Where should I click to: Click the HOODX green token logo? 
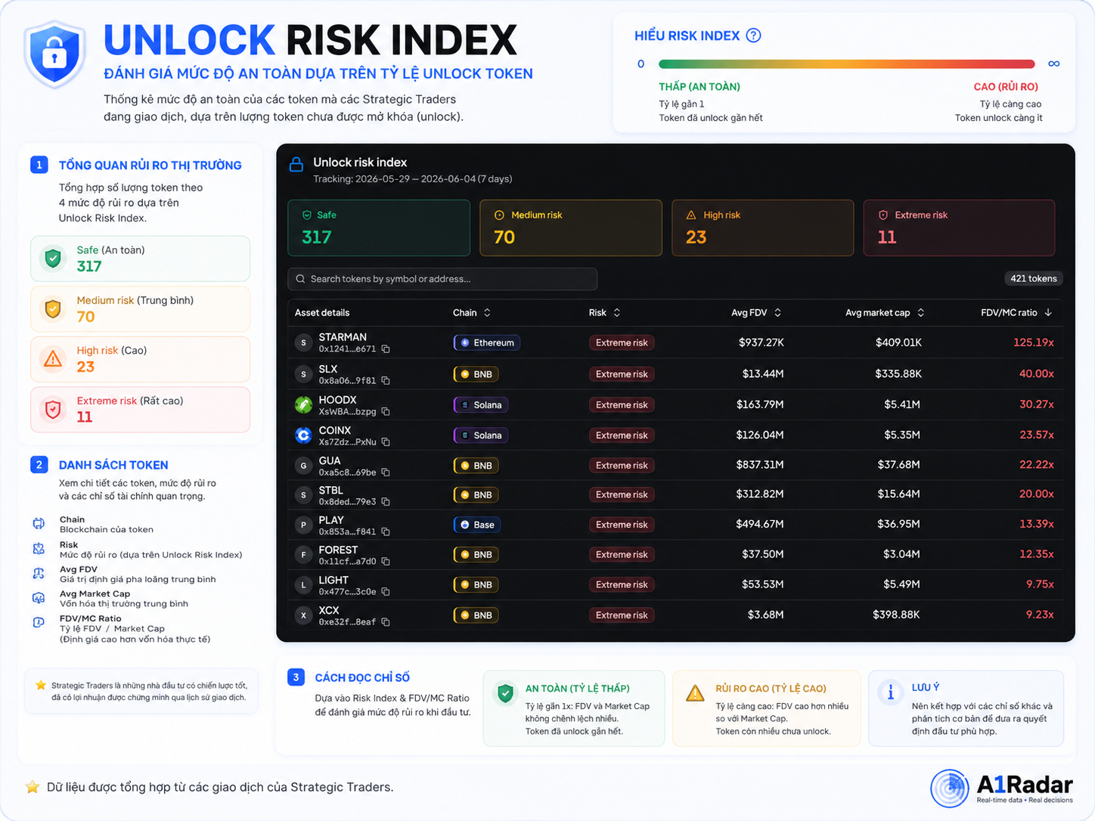303,405
